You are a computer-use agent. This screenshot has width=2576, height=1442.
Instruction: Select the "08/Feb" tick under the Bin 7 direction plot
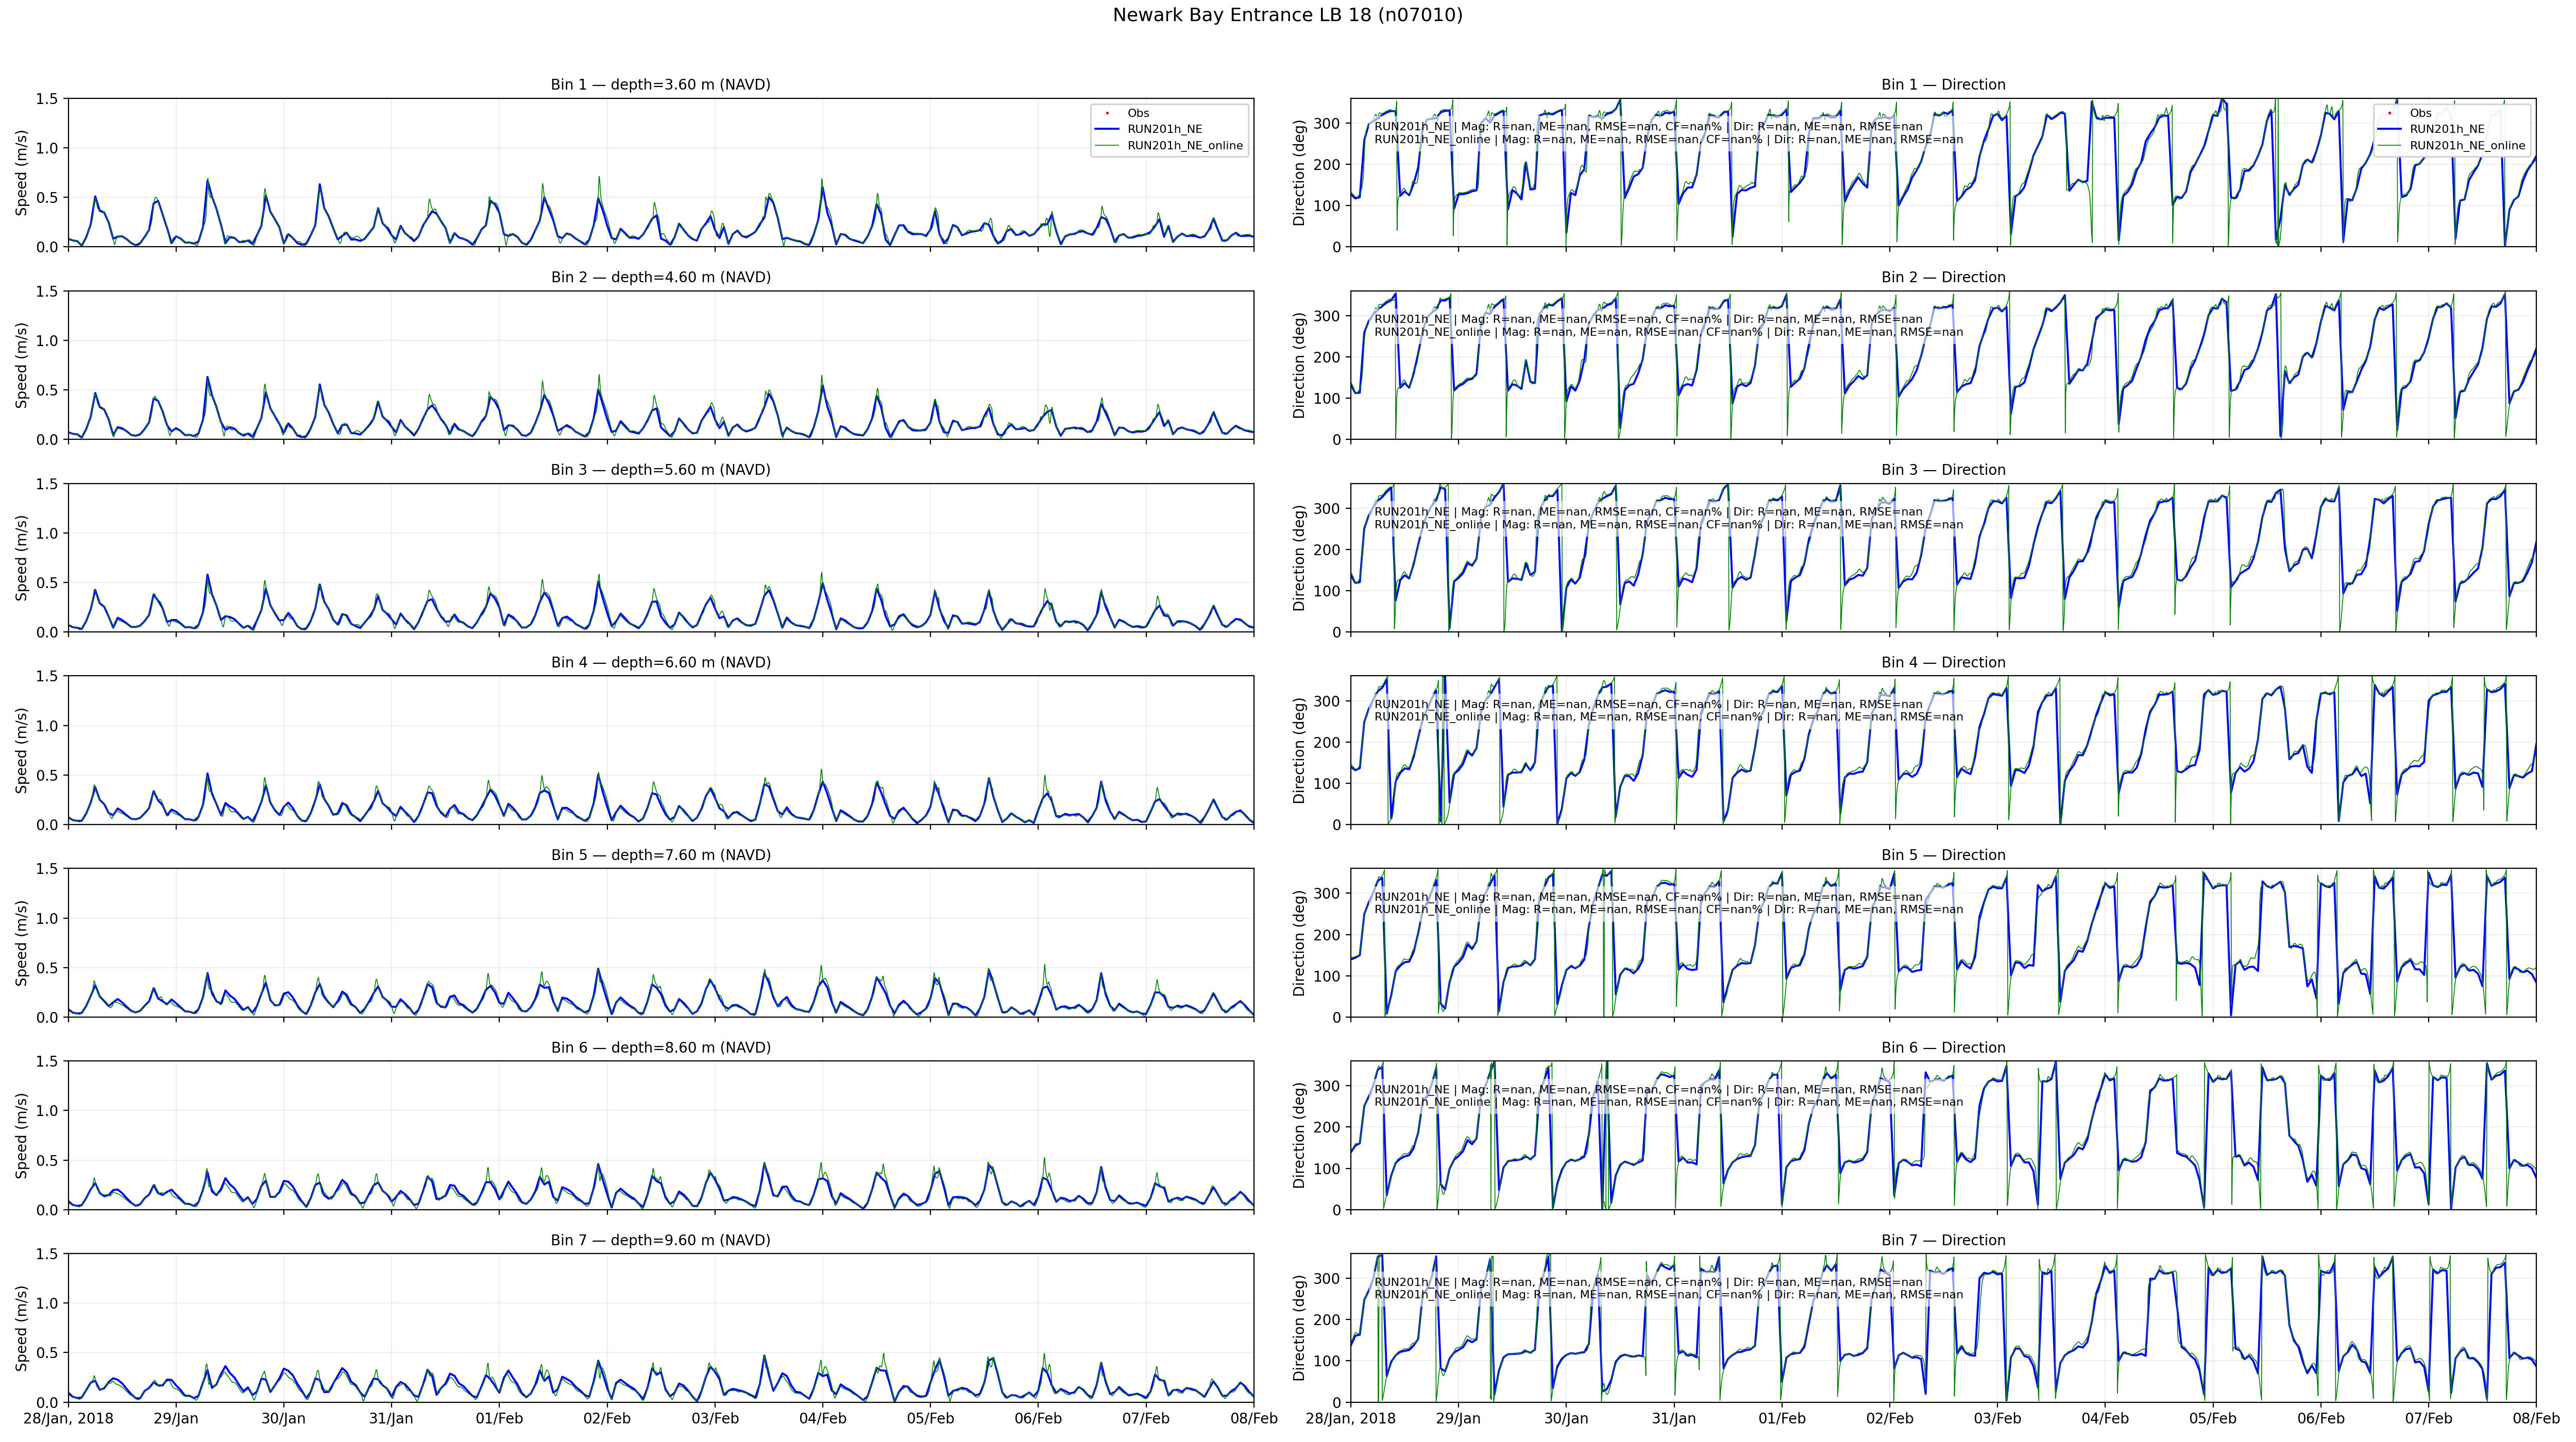(2536, 1419)
